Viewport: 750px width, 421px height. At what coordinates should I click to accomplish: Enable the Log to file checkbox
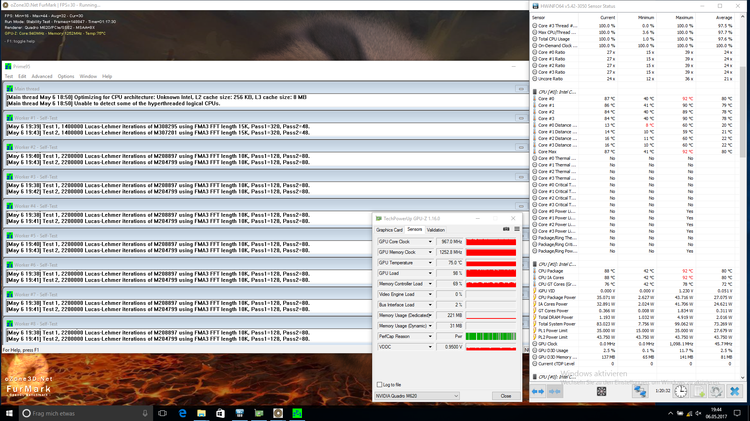[379, 385]
